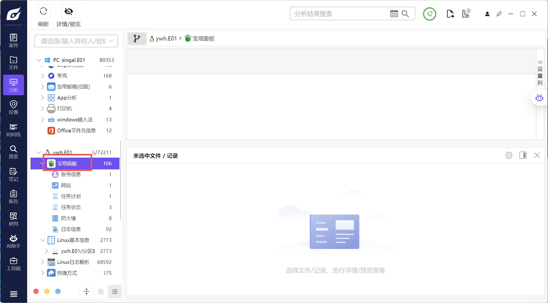Switch tree to list view
The image size is (548, 303).
pos(115,291)
